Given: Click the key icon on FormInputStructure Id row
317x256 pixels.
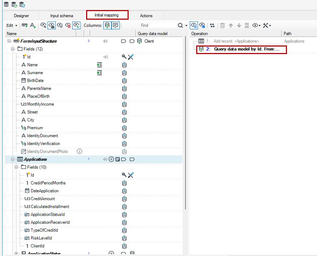Looking at the screenshot, I should (x=124, y=57).
